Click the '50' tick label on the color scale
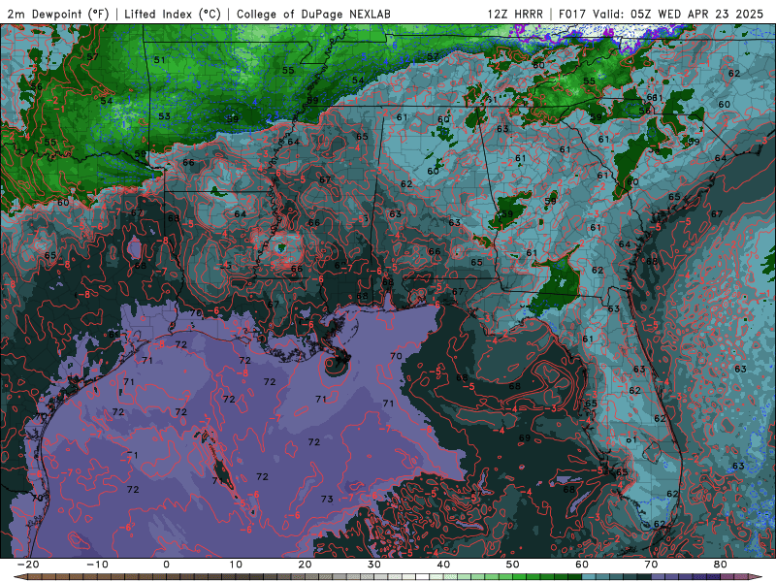The height and width of the screenshot is (582, 776). tap(513, 565)
